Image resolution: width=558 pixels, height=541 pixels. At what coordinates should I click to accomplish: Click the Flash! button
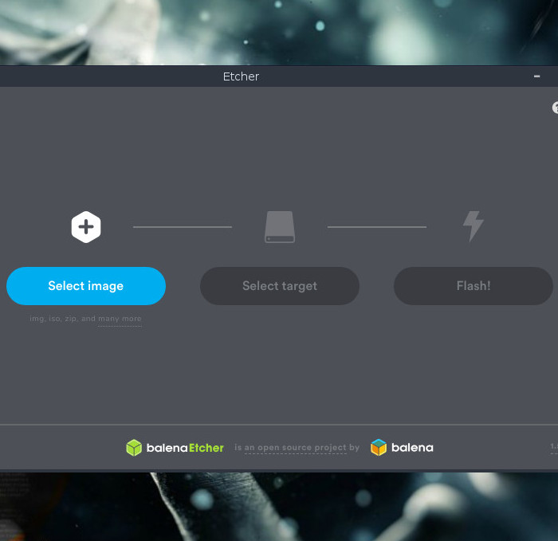[x=474, y=285]
